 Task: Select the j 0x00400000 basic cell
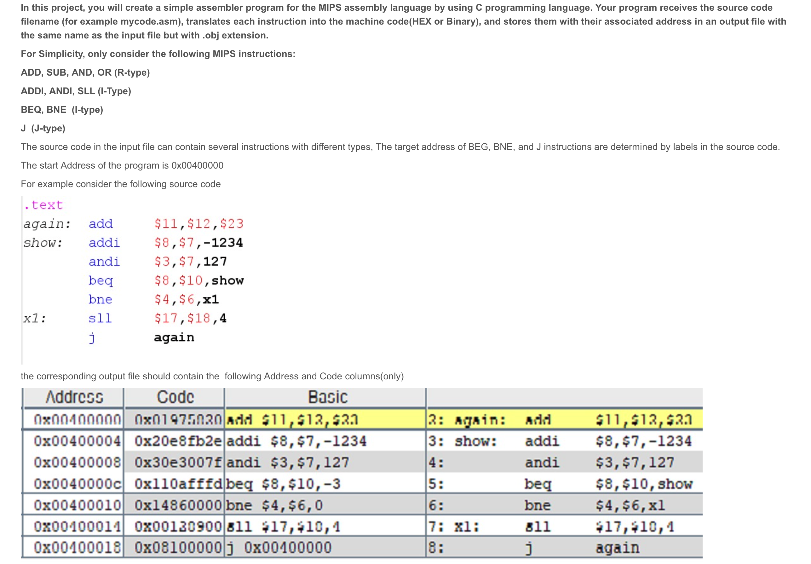(279, 548)
